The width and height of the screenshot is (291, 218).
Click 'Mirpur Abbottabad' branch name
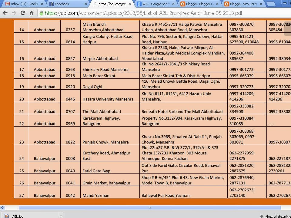click(x=100, y=58)
